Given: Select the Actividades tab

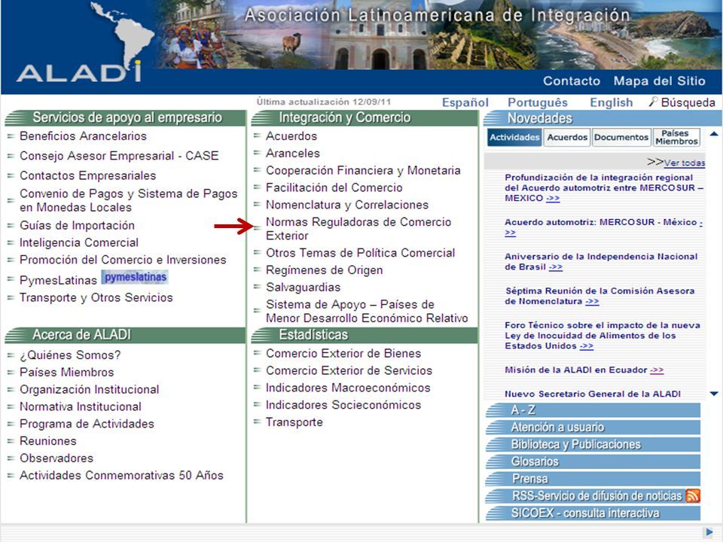Looking at the screenshot, I should pyautogui.click(x=514, y=137).
